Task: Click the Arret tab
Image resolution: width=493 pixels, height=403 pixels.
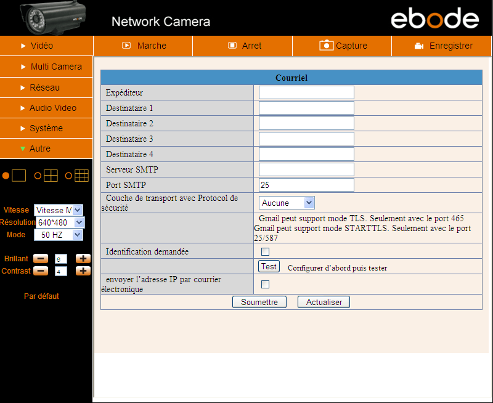Action: 242,46
